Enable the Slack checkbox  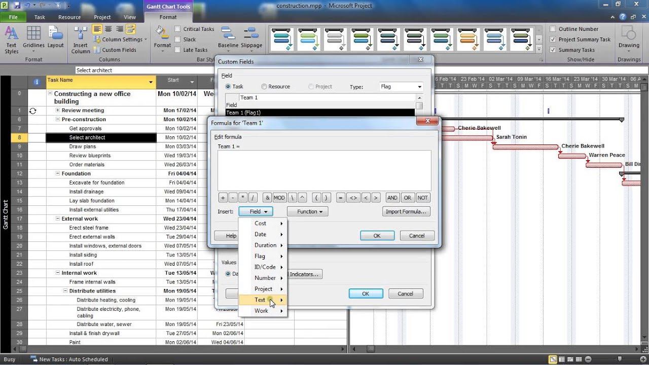tap(177, 40)
